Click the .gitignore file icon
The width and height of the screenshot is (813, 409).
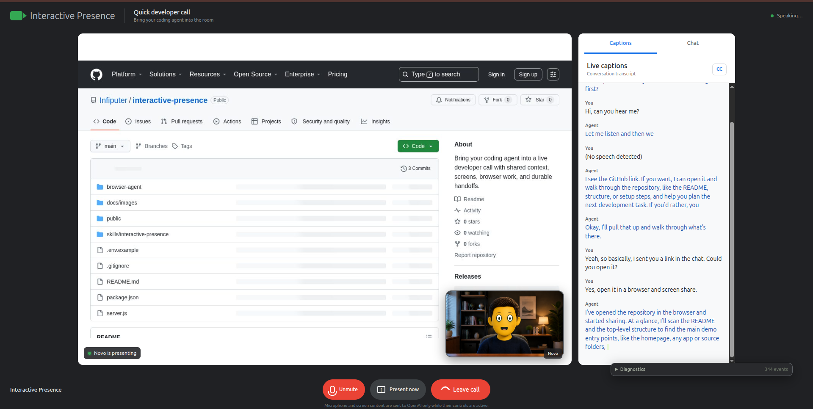coord(100,266)
